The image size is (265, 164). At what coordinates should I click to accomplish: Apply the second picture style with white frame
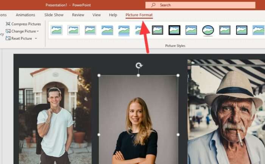tap(73, 30)
